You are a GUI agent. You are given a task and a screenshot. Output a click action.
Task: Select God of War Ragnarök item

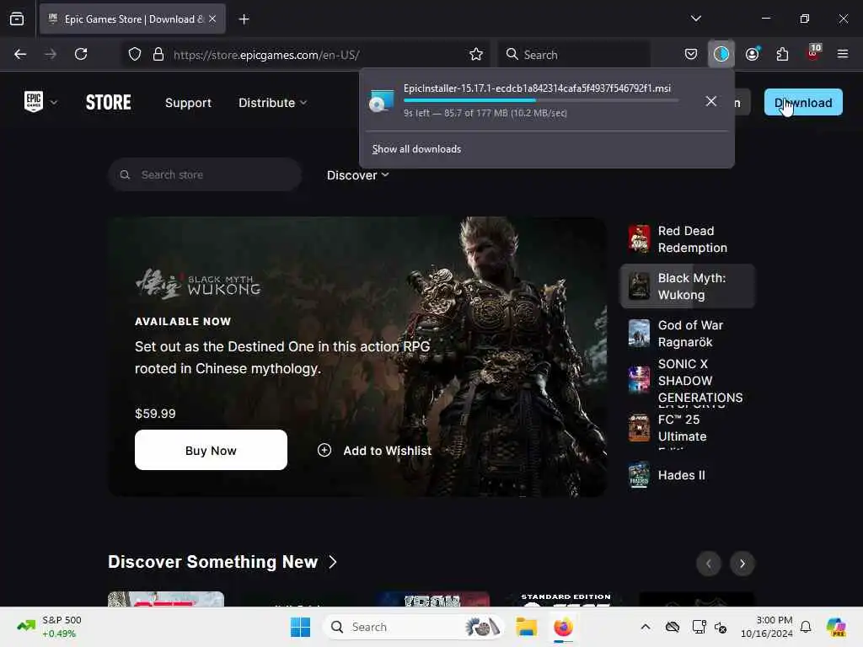click(688, 334)
